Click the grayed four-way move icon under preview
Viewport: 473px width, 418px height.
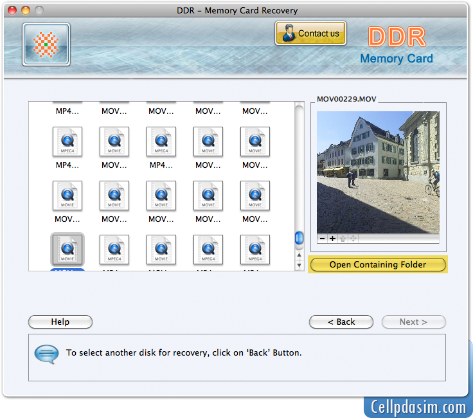point(353,239)
